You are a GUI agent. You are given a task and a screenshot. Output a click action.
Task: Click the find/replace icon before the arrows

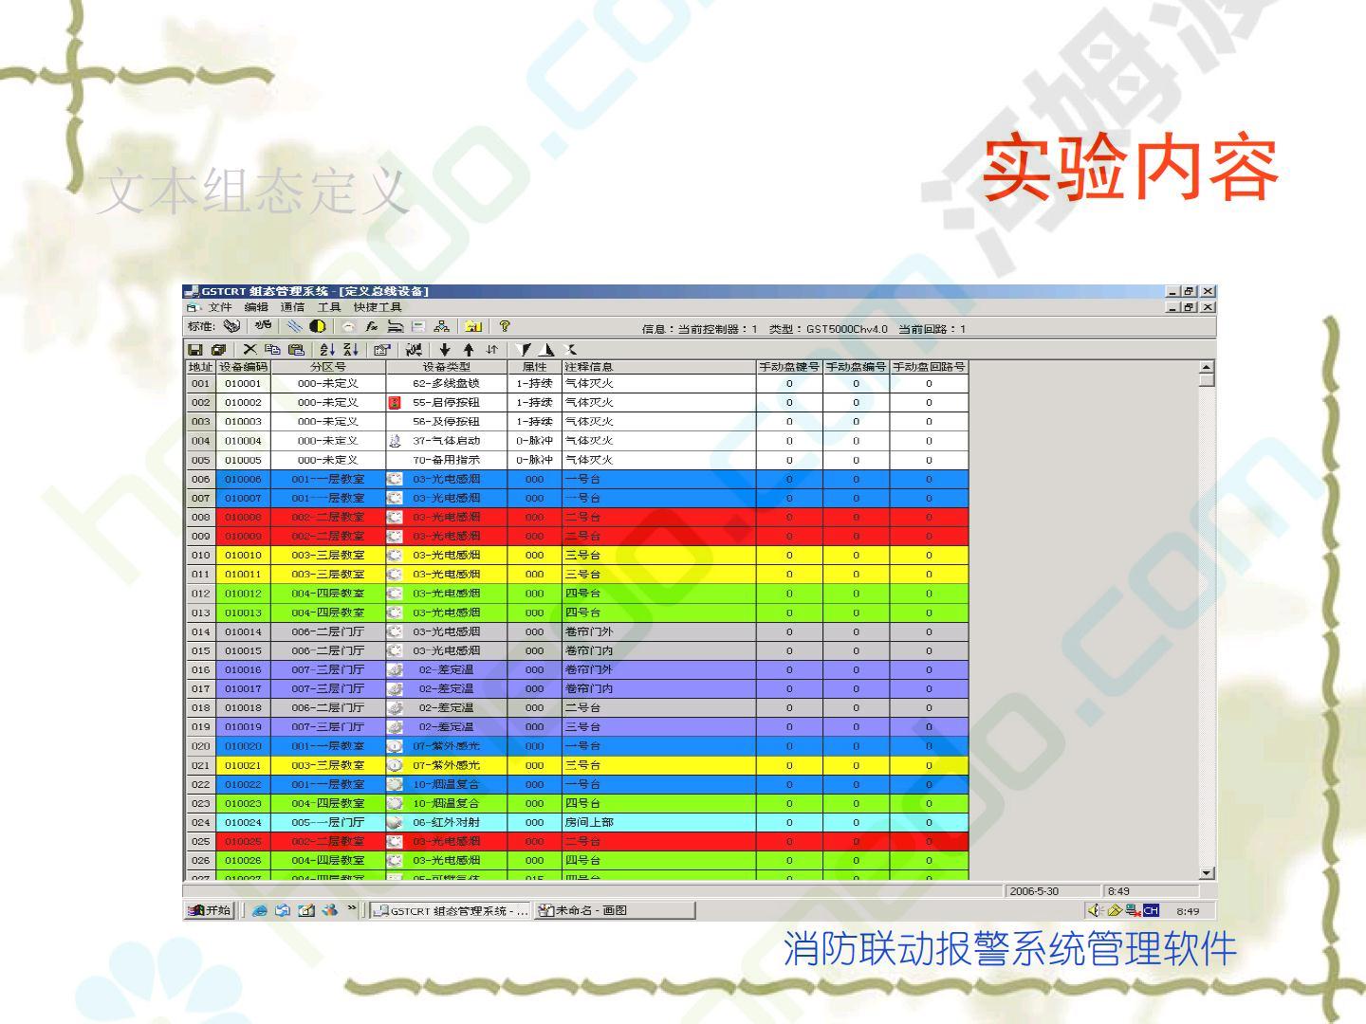pos(415,350)
